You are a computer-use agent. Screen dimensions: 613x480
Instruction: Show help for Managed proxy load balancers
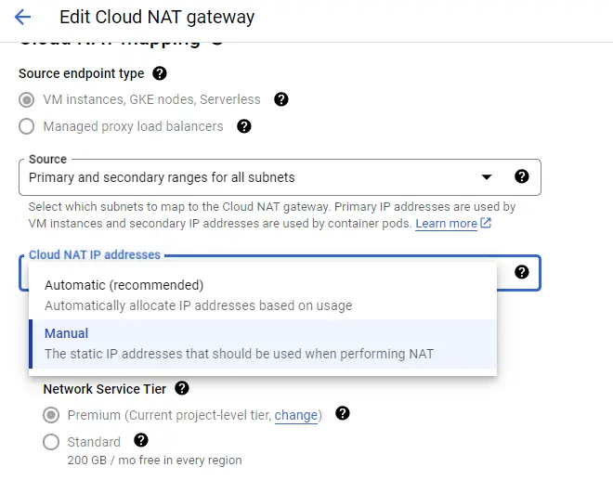click(x=243, y=126)
